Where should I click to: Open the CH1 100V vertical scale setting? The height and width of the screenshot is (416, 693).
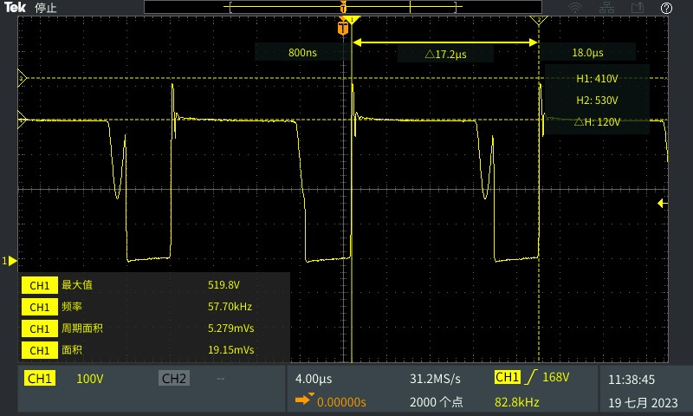90,379
